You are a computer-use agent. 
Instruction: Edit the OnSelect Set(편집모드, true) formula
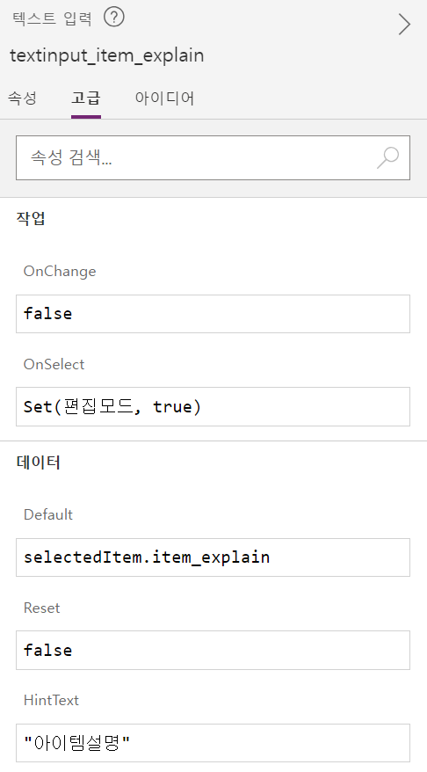tap(213, 407)
